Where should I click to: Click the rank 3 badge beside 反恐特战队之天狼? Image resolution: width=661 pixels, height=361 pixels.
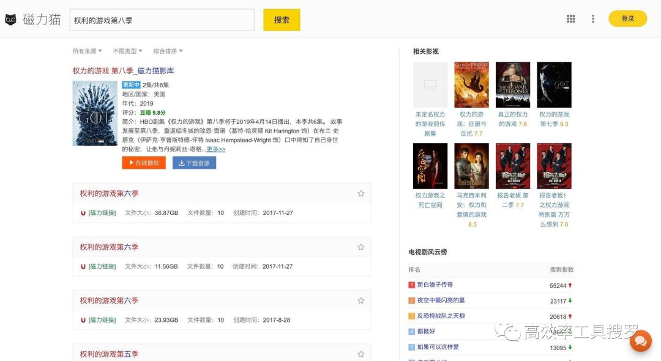coord(412,316)
